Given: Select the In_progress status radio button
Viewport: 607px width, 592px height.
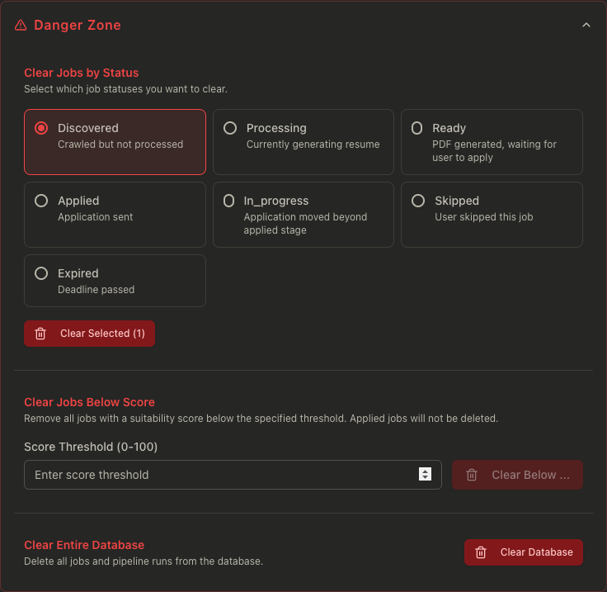Looking at the screenshot, I should (x=228, y=201).
